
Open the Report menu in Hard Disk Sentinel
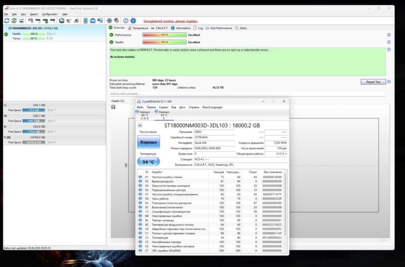pos(34,15)
